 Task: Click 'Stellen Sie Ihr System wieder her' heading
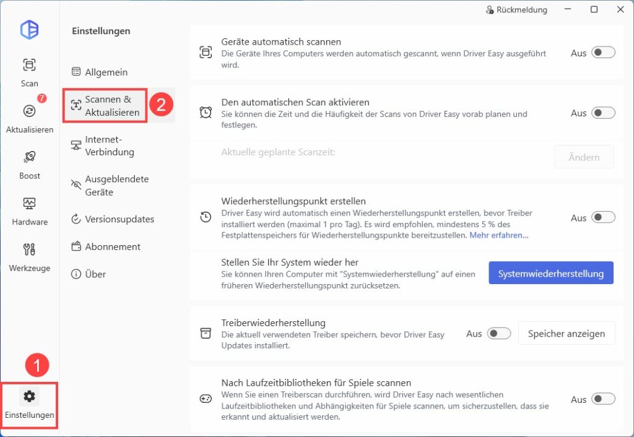click(290, 262)
